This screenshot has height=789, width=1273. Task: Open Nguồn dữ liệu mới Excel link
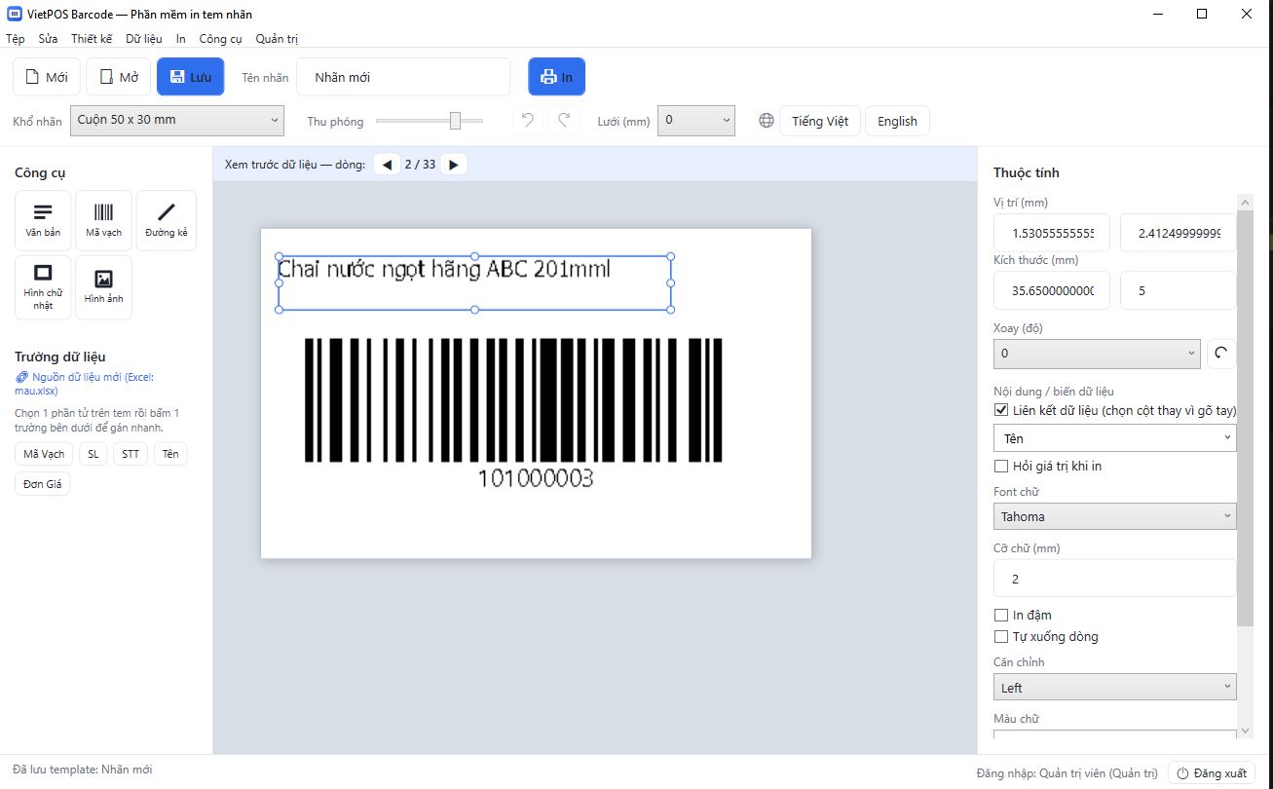pyautogui.click(x=84, y=384)
